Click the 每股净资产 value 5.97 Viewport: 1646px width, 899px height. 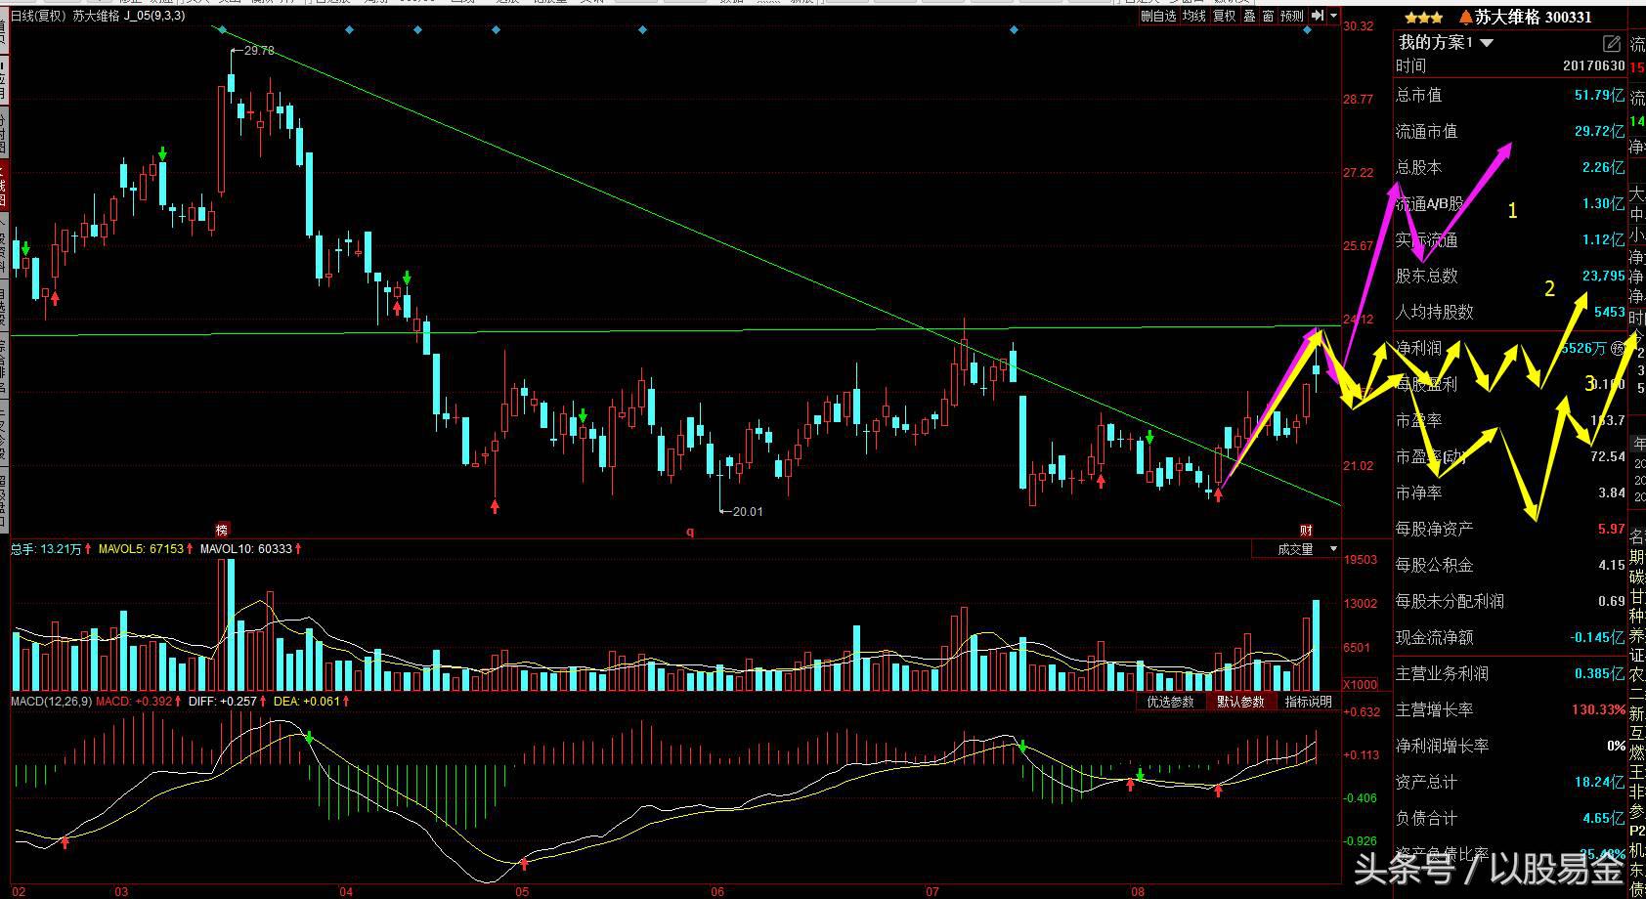[x=1611, y=529]
